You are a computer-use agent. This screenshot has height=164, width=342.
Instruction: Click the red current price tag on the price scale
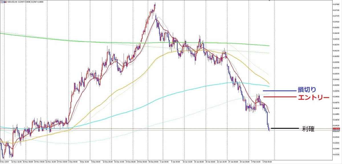(336, 129)
